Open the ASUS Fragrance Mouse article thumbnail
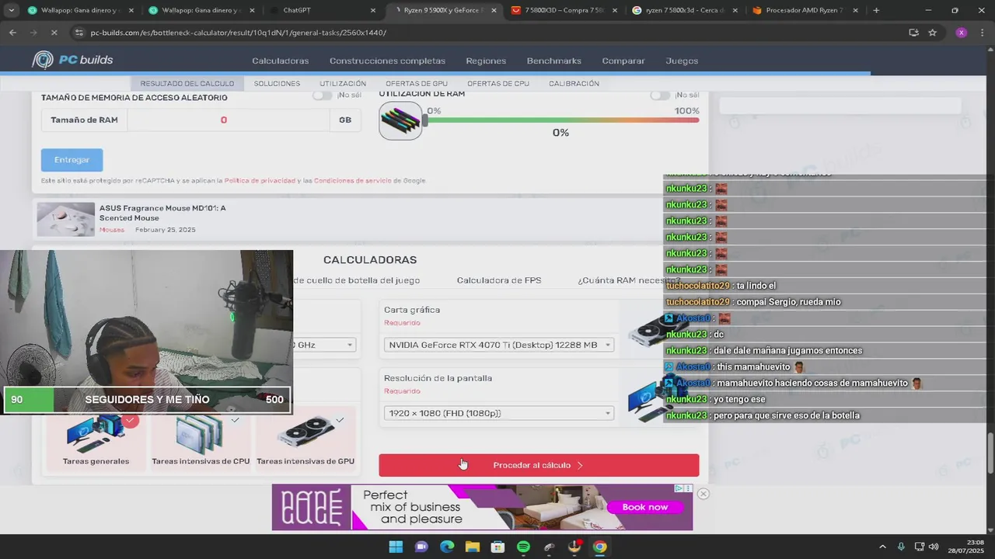The image size is (995, 559). pos(65,219)
